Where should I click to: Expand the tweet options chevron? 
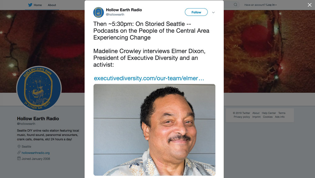[x=213, y=13]
